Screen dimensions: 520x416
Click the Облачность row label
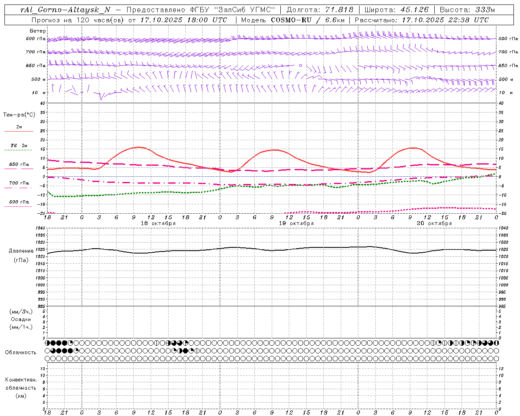coord(21,352)
